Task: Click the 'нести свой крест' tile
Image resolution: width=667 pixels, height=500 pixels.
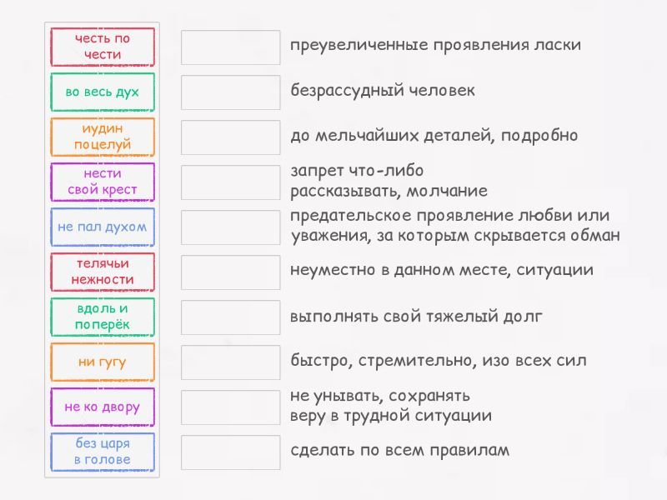Action: 103,182
